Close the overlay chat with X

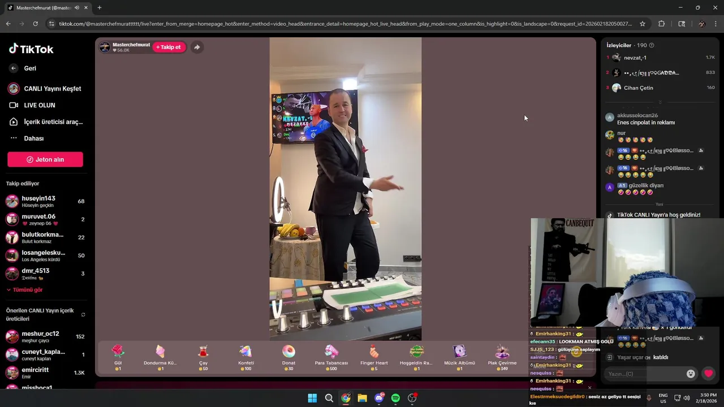pyautogui.click(x=589, y=388)
